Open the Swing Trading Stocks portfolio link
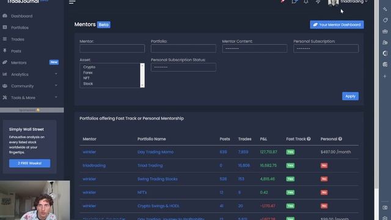This screenshot has height=220, width=391. coord(158,179)
